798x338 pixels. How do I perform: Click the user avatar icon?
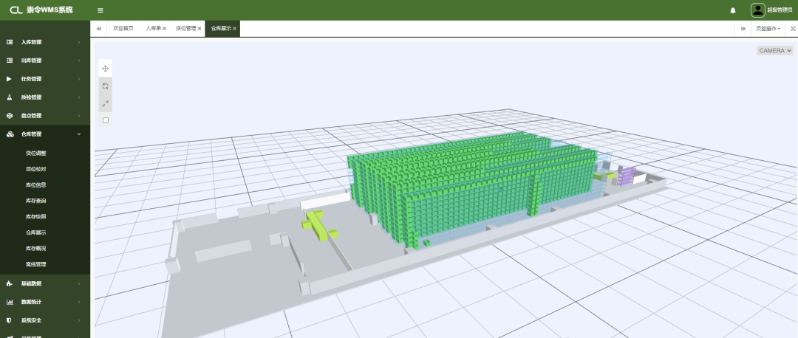[758, 10]
